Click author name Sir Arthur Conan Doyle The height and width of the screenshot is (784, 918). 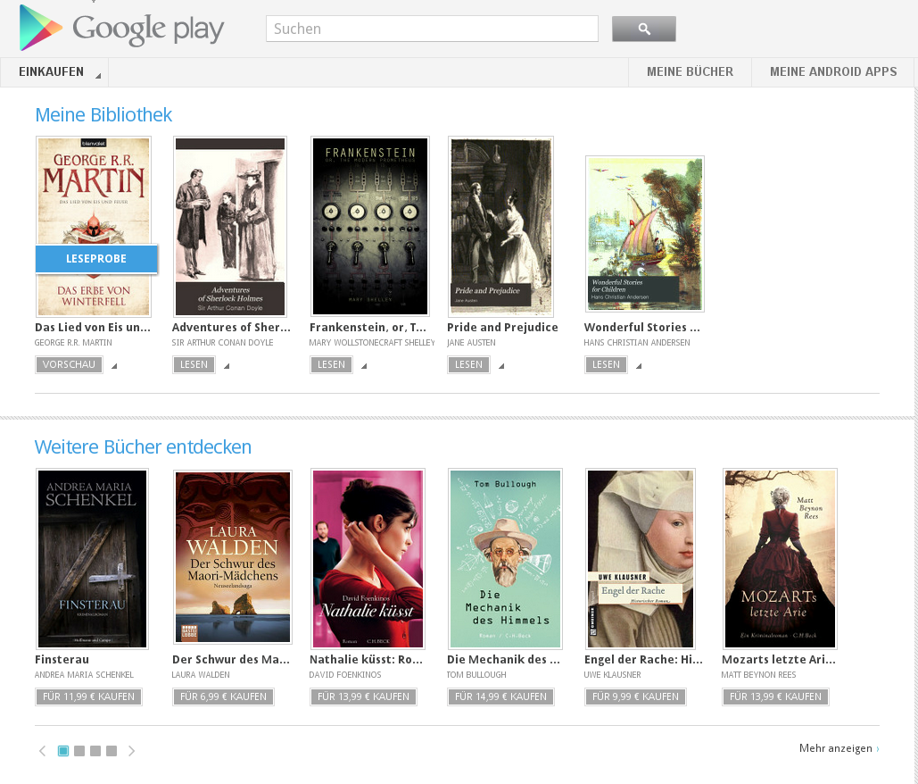pos(222,343)
